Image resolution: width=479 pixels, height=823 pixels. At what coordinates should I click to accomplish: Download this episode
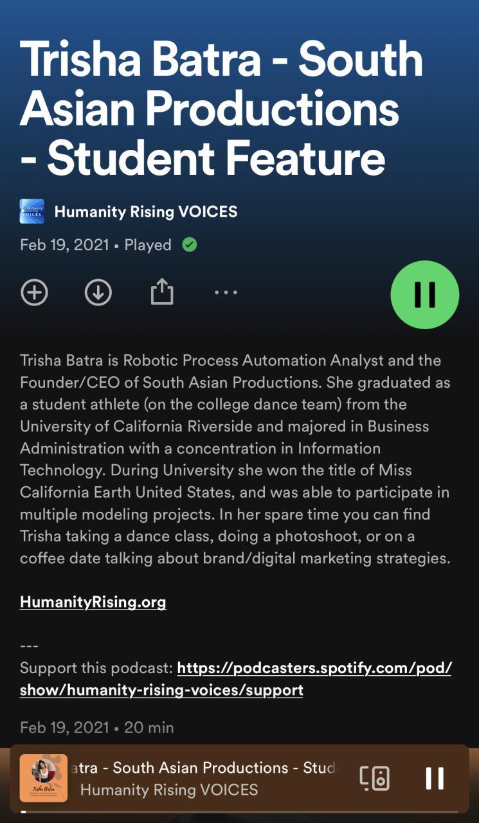click(98, 293)
